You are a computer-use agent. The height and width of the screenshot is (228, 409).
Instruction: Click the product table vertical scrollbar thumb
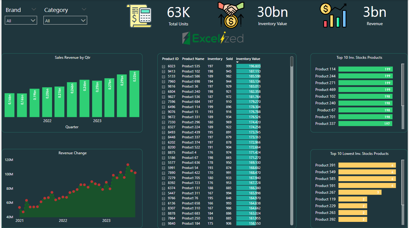292,61
